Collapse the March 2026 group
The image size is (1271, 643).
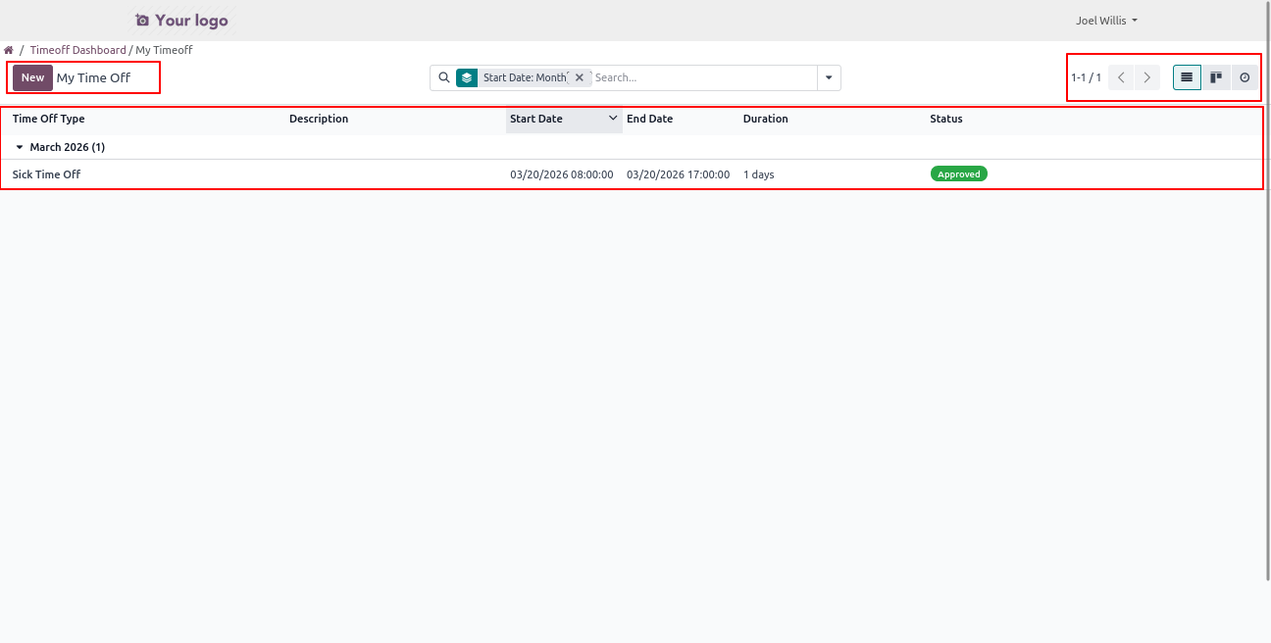(x=20, y=147)
